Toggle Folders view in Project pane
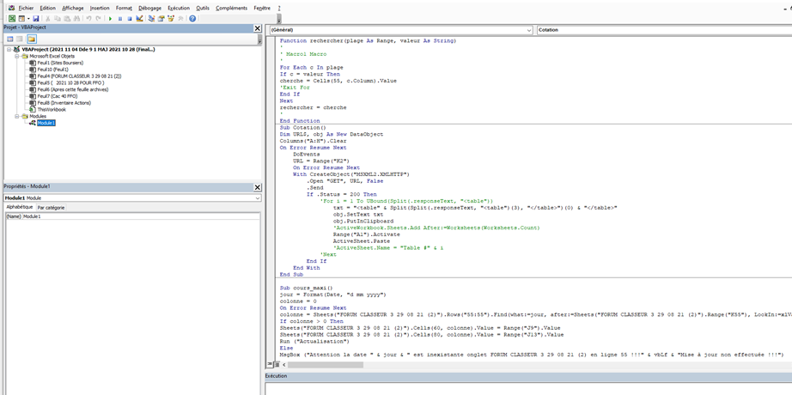 (x=32, y=39)
